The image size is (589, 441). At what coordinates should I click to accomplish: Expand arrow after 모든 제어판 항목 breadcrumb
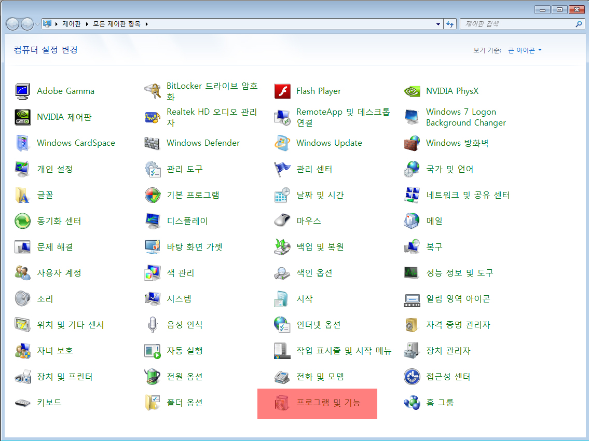(146, 24)
